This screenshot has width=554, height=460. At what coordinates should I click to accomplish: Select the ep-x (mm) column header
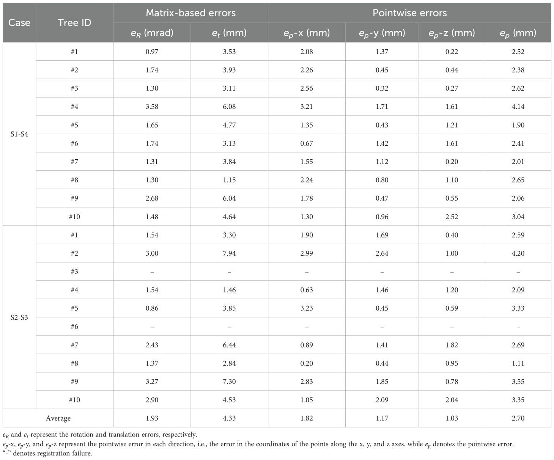(307, 33)
